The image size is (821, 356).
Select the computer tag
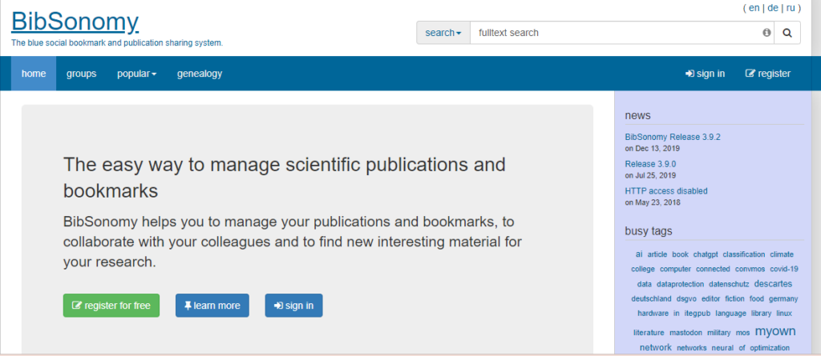[675, 270]
